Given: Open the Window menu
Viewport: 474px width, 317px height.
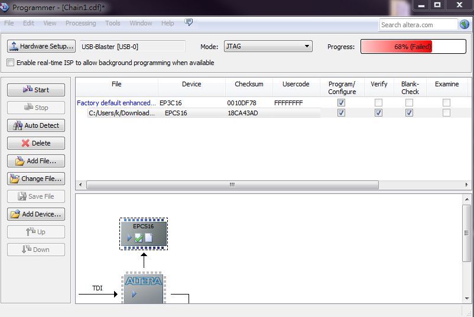Looking at the screenshot, I should [x=141, y=23].
